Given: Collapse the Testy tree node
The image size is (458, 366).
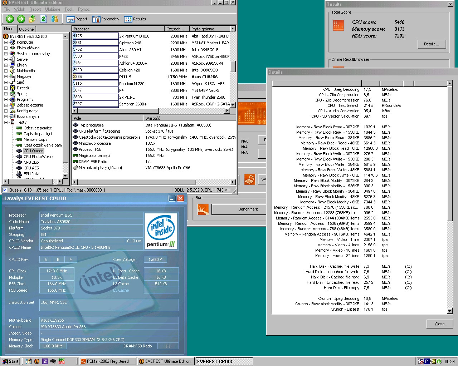Looking at the screenshot, I should (6, 122).
